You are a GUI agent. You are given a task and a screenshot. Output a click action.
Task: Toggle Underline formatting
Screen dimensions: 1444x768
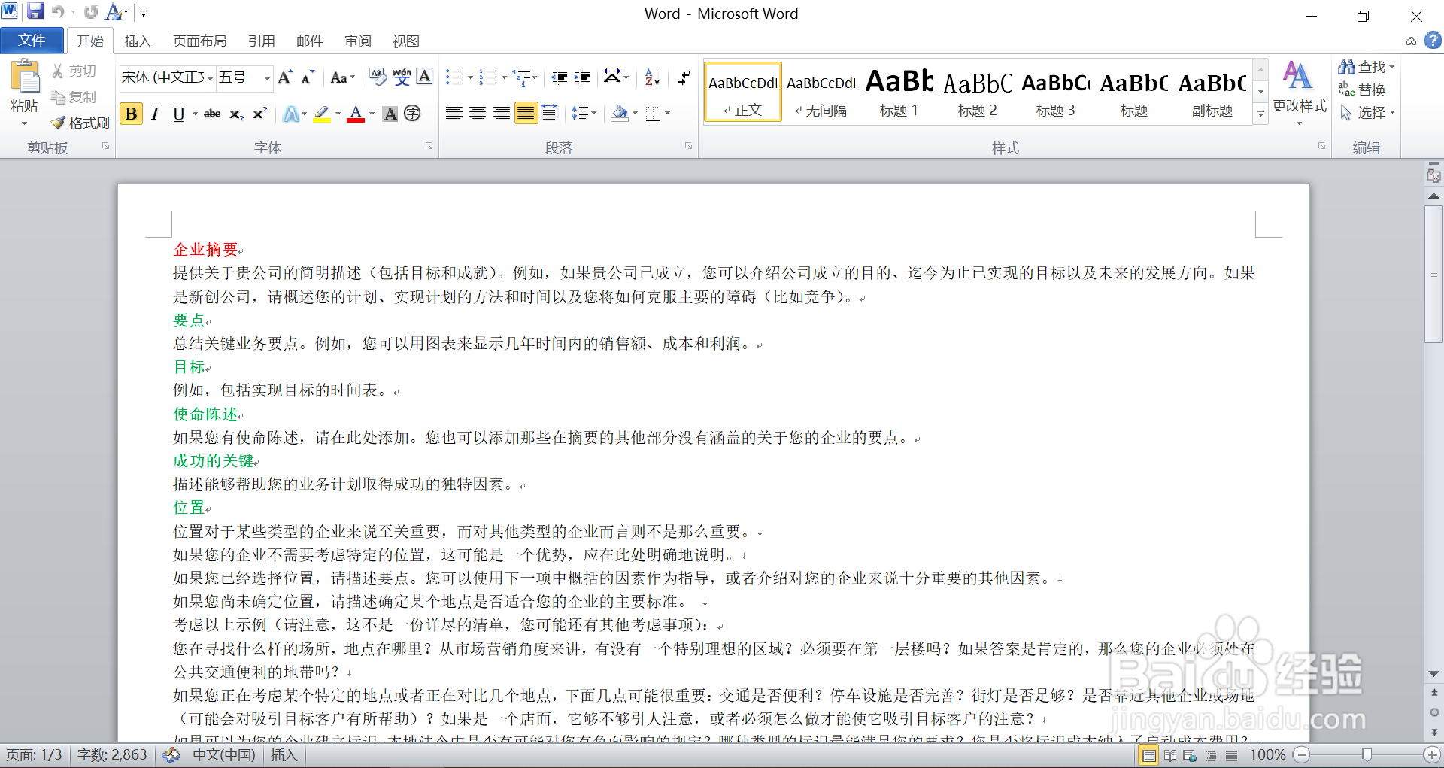coord(178,114)
